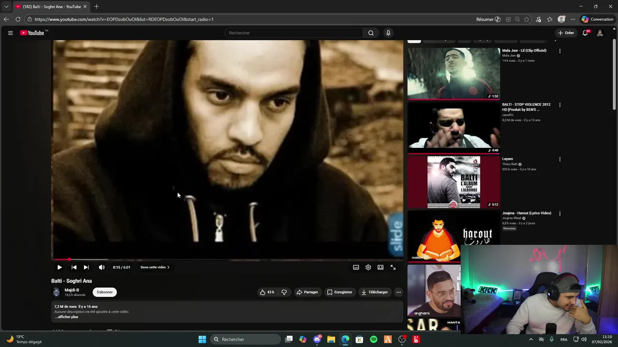The width and height of the screenshot is (618, 347).
Task: Click the Télécharger download button
Action: [x=374, y=292]
